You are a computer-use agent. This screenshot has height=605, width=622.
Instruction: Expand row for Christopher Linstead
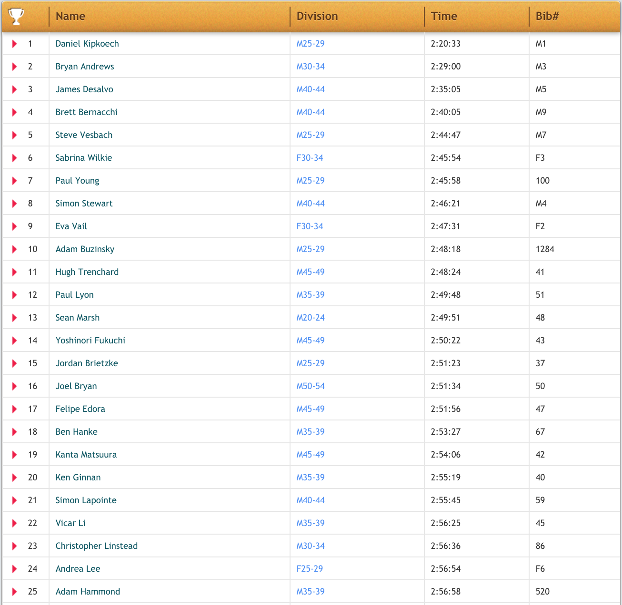[15, 546]
